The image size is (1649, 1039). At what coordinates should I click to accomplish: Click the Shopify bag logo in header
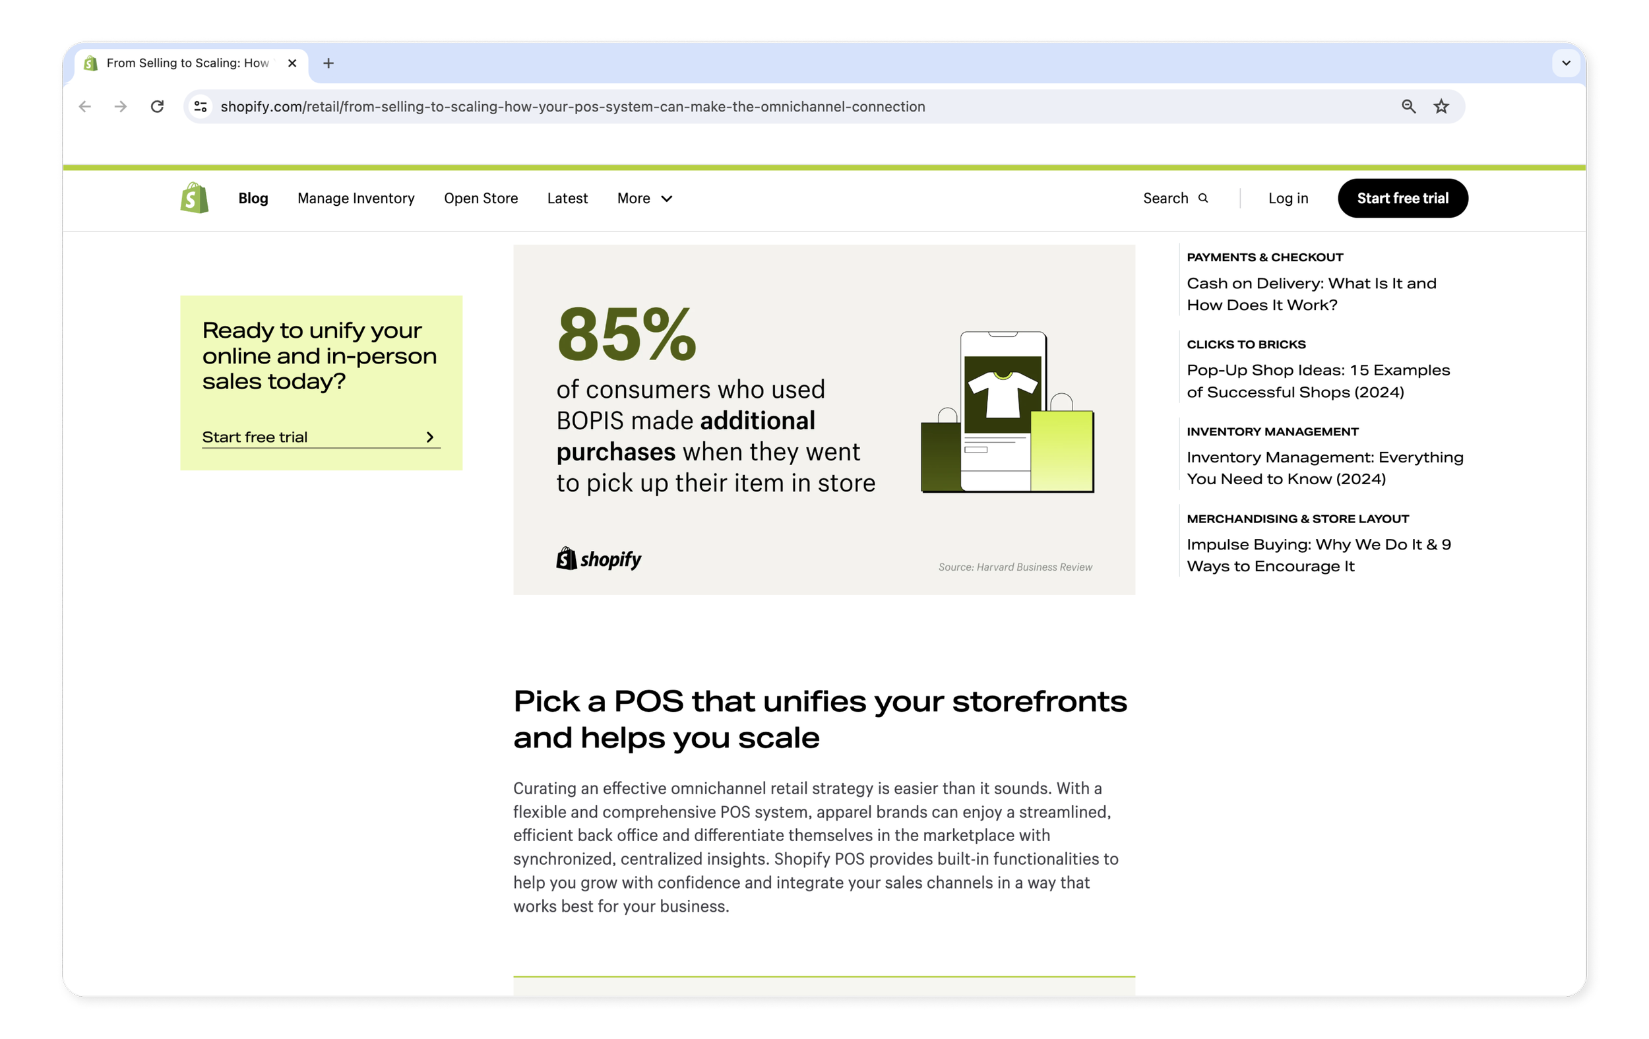pos(195,198)
